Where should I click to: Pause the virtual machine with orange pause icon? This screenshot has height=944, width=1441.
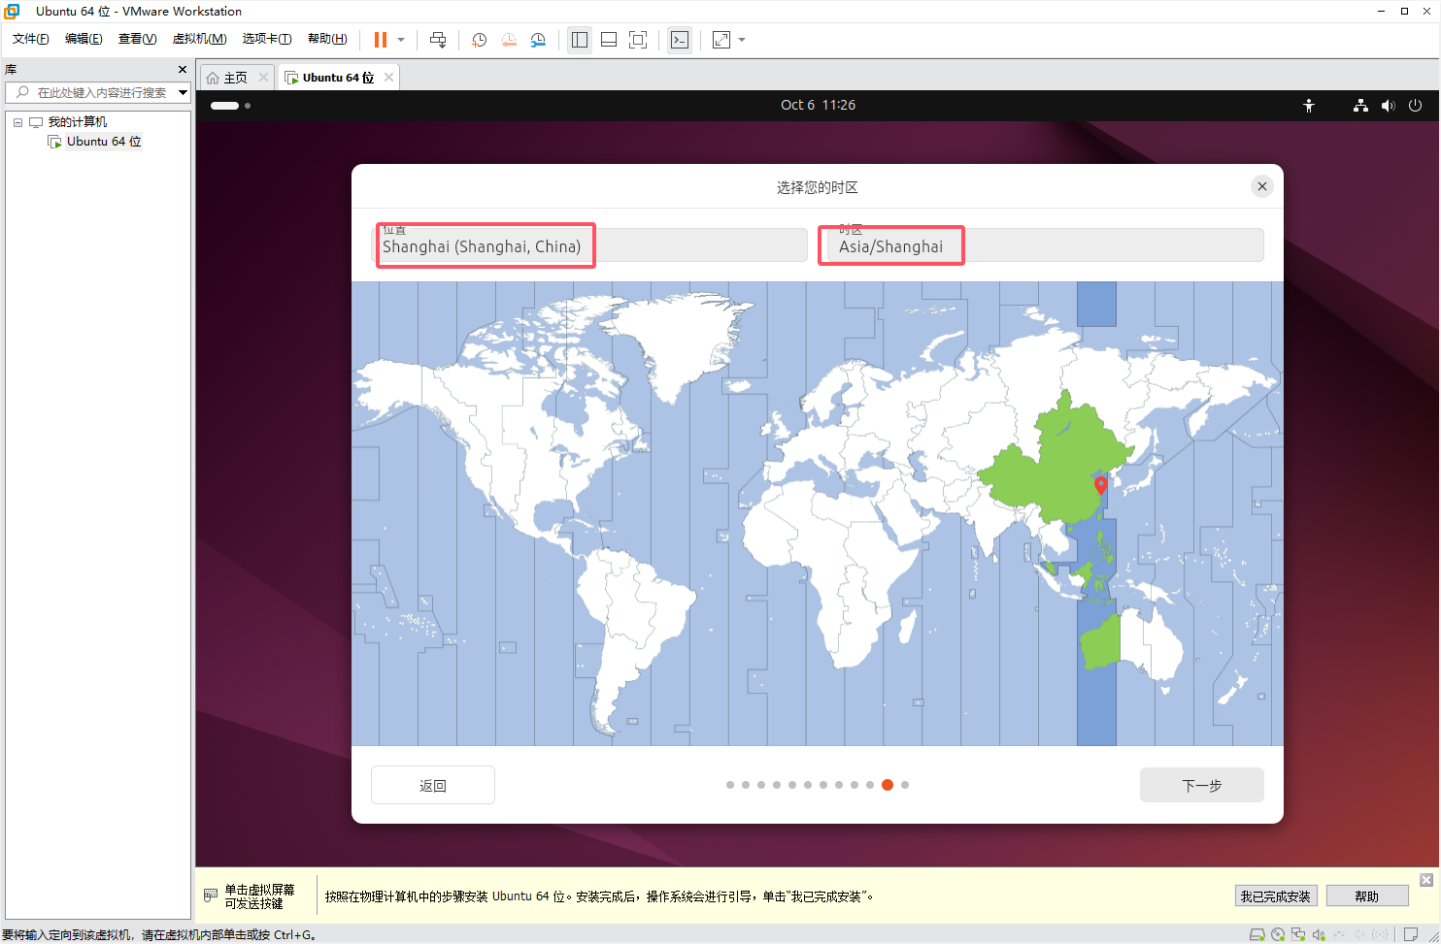pyautogui.click(x=381, y=40)
